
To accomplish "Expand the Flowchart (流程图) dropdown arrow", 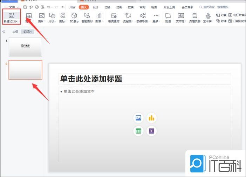I will pyautogui.click(x=133, y=21).
